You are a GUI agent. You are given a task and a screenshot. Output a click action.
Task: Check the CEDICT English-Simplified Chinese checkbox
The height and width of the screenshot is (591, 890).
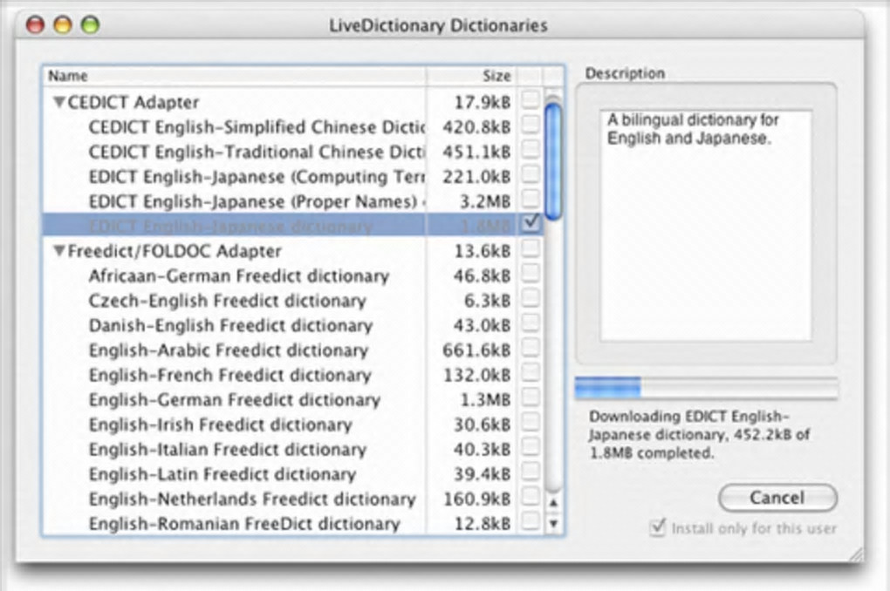531,124
